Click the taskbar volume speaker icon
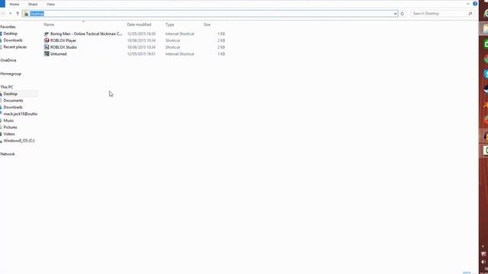Screen dimensions: 488x274 (484, 262)
